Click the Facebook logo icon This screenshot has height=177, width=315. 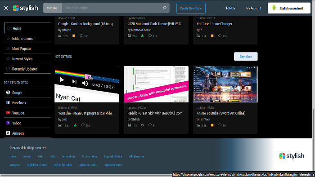point(8,102)
